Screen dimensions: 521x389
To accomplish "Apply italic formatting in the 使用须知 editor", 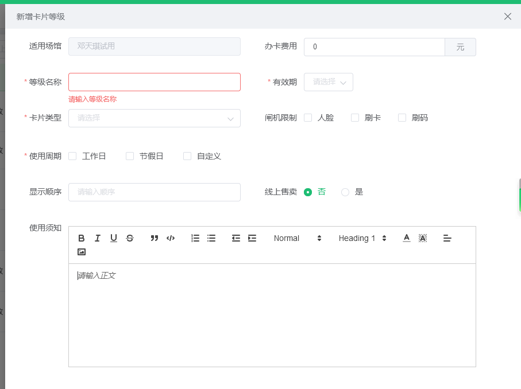I will pyautogui.click(x=97, y=238).
